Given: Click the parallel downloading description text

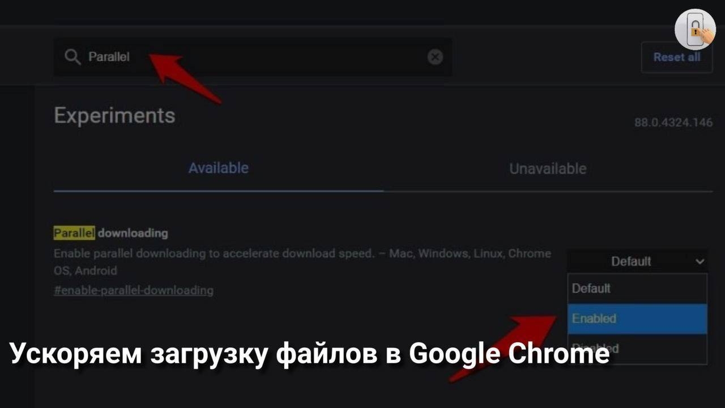Looking at the screenshot, I should pos(302,262).
